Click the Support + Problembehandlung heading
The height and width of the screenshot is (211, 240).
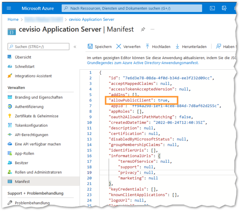click(35, 193)
